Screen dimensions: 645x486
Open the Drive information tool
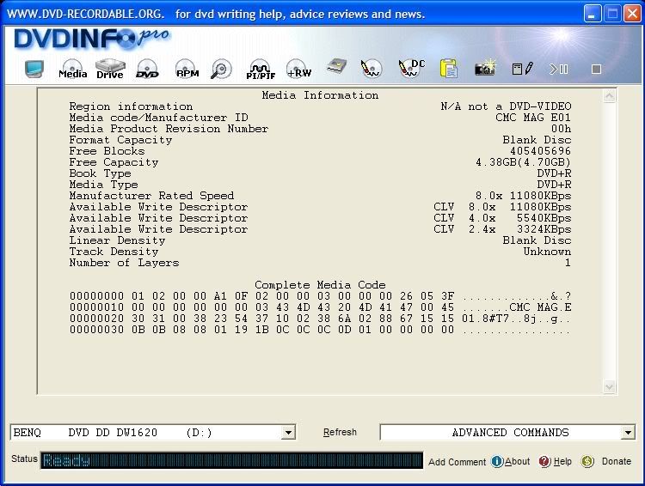coord(110,69)
